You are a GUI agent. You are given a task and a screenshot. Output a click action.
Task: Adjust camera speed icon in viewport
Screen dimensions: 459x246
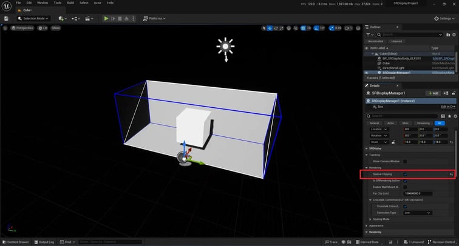coord(348,28)
